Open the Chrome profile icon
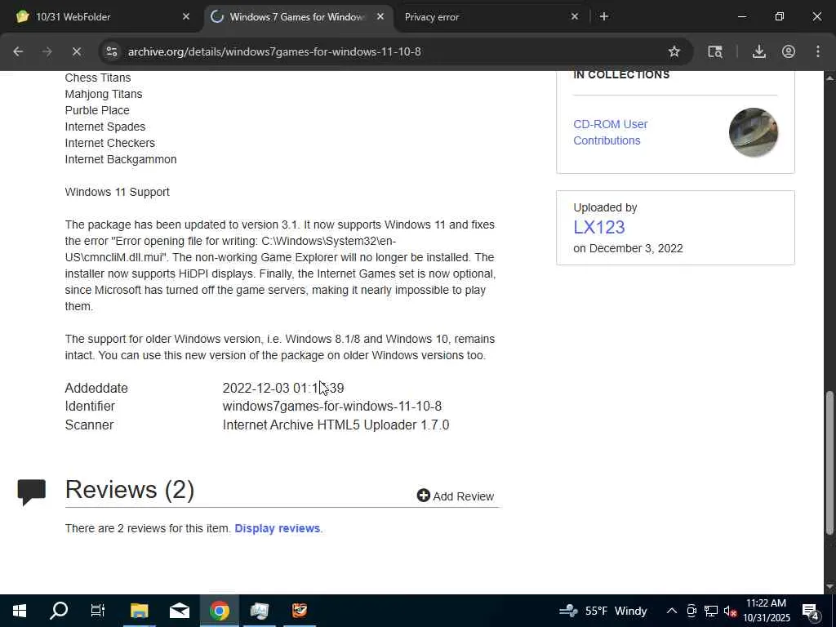Image resolution: width=836 pixels, height=627 pixels. coord(789,51)
